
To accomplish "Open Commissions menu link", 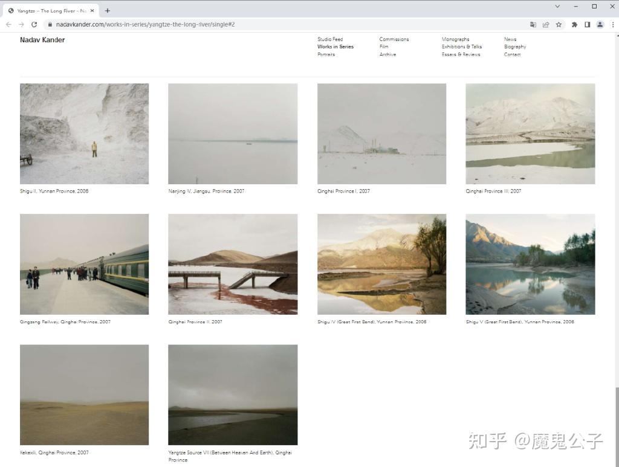I will [x=394, y=39].
